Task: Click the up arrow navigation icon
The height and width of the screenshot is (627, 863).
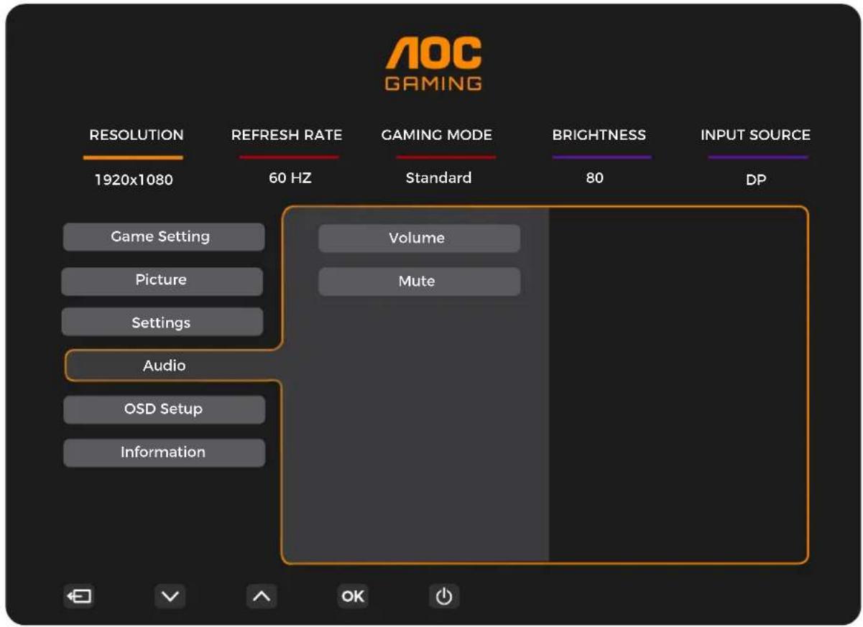Action: (x=261, y=596)
